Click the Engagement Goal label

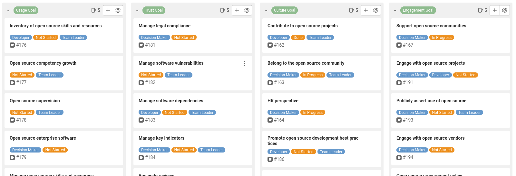coord(418,10)
